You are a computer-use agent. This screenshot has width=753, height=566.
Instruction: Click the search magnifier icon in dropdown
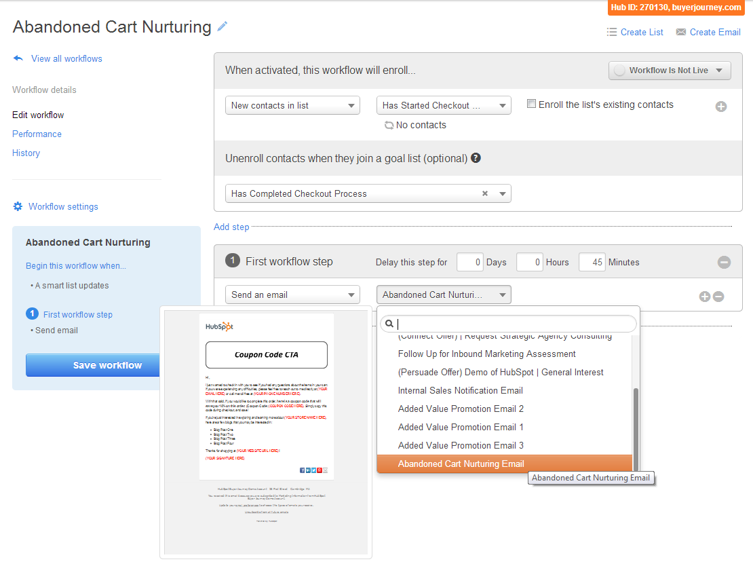(x=389, y=323)
